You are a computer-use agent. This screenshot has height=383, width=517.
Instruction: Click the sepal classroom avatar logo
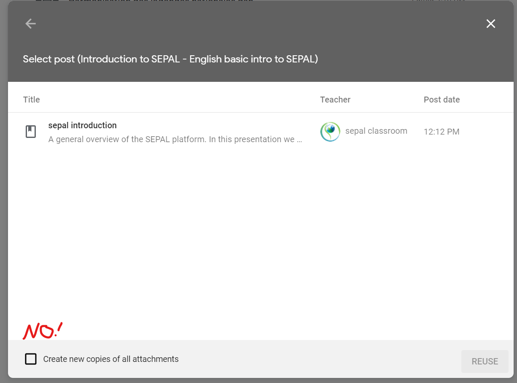click(330, 132)
